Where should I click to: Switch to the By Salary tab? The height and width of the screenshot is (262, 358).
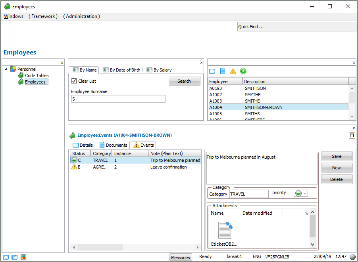159,70
